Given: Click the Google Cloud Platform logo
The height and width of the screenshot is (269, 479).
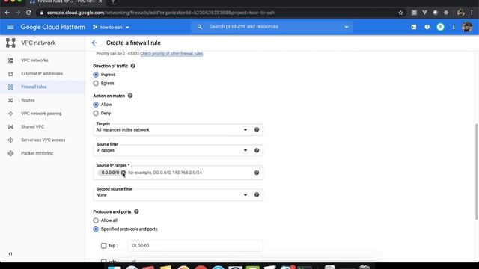Looking at the screenshot, I should 53,27.
